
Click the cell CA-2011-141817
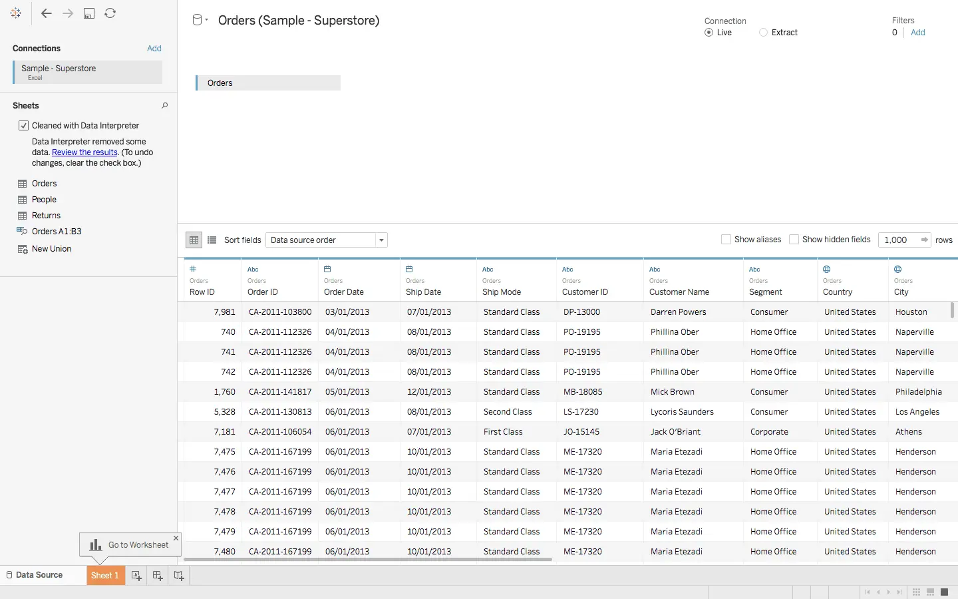coord(280,391)
